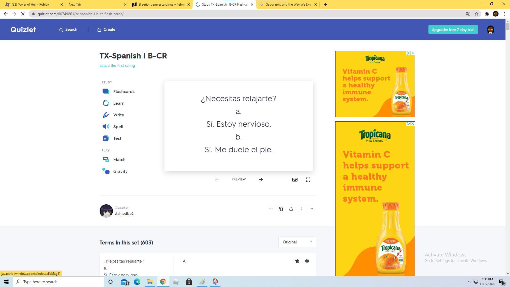Switch to Geography and the Way We Live tab
The width and height of the screenshot is (510, 287).
[x=288, y=4]
